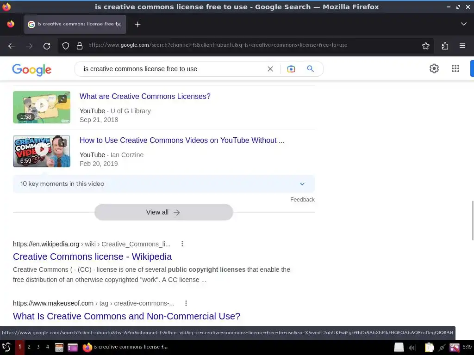Screen dimensions: 474x355
Task: Click the en.wikipedia.org breadcrumb URL
Action: (x=92, y=244)
